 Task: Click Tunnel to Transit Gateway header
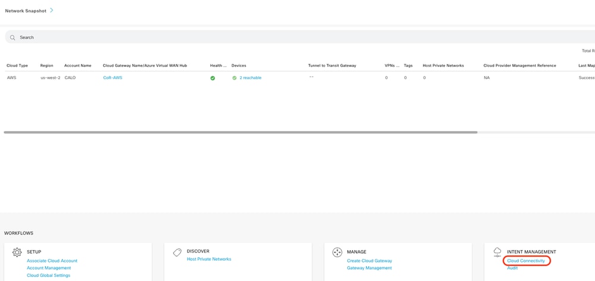point(332,65)
